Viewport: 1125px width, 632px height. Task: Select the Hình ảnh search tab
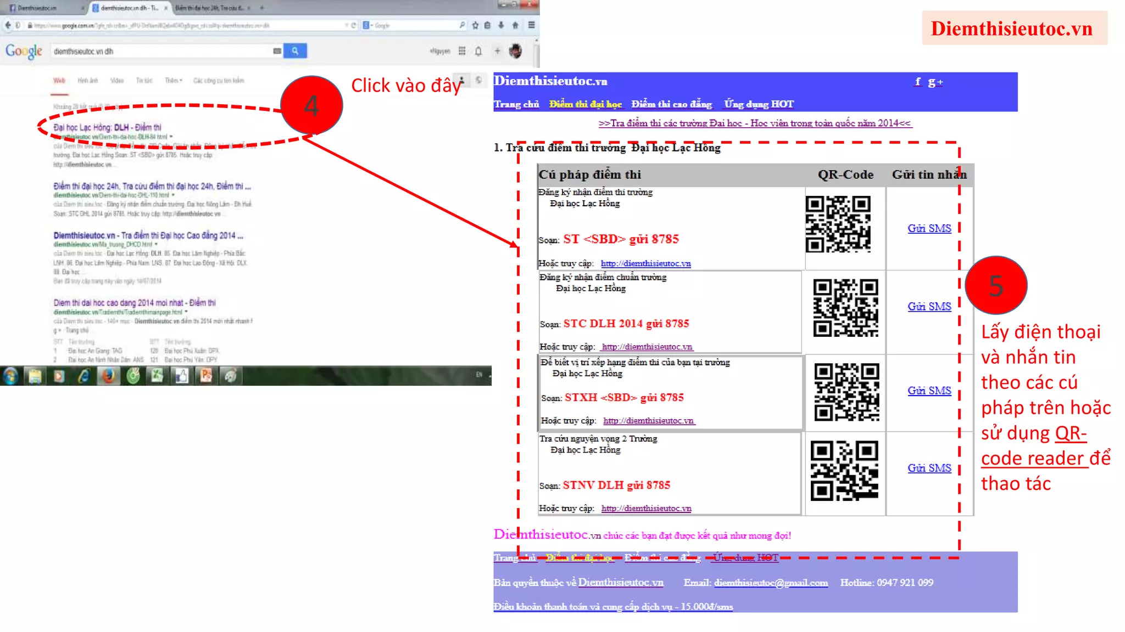pyautogui.click(x=87, y=81)
